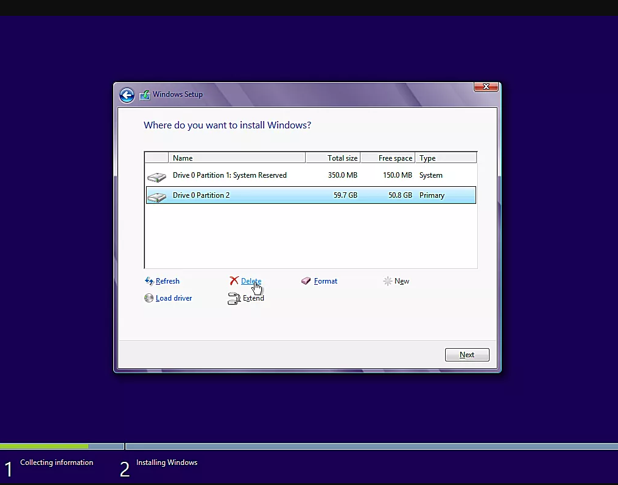Screen dimensions: 618x485
Task: Click the System type cell
Action: [431, 175]
